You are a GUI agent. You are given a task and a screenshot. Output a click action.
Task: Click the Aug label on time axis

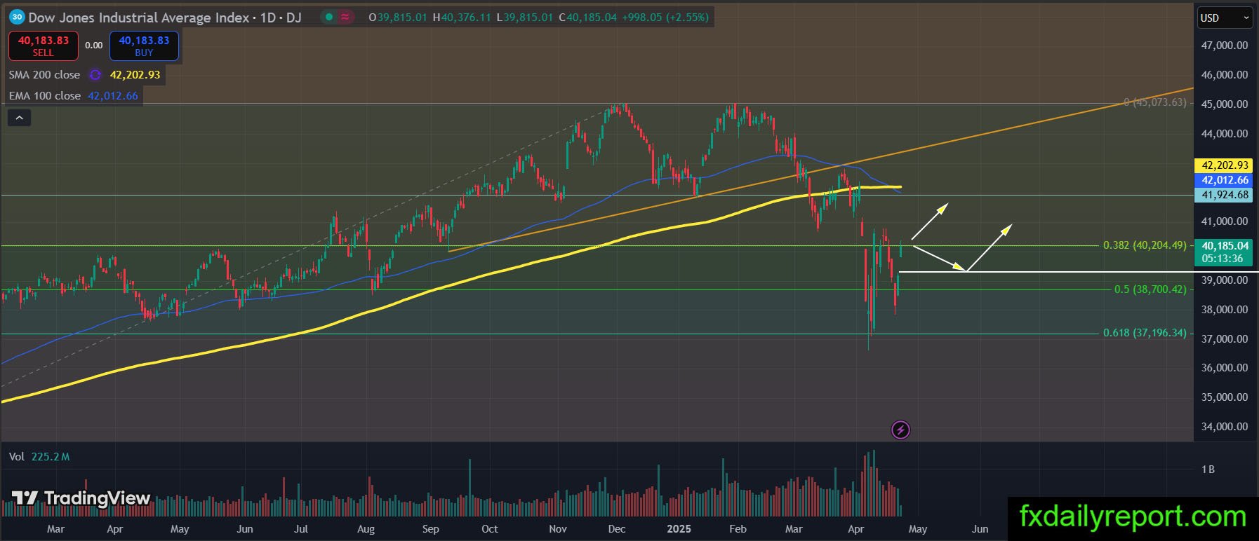click(366, 529)
